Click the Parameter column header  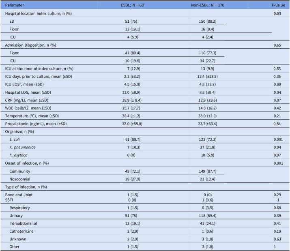point(15,5)
